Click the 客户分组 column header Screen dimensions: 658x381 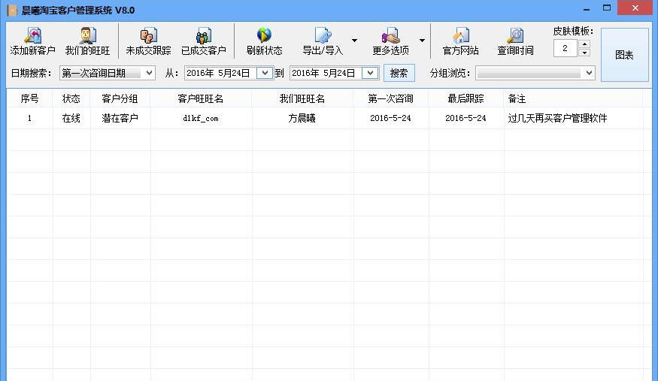[120, 98]
